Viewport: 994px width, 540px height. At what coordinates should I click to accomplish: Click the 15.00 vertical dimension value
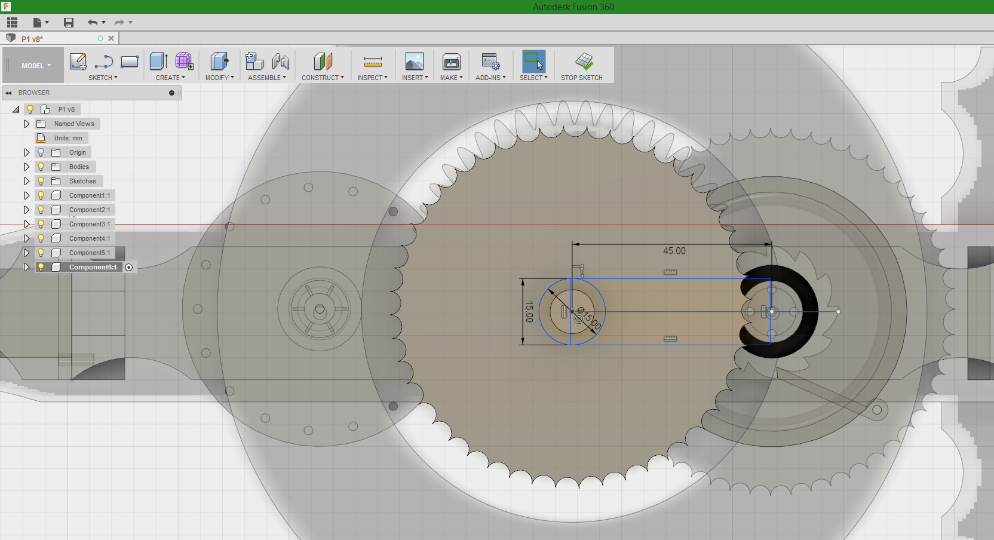coord(529,312)
